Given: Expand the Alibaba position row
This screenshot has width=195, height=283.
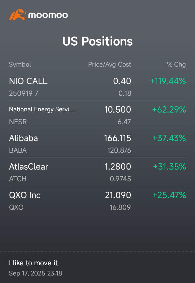Looking at the screenshot, I should [x=23, y=138].
